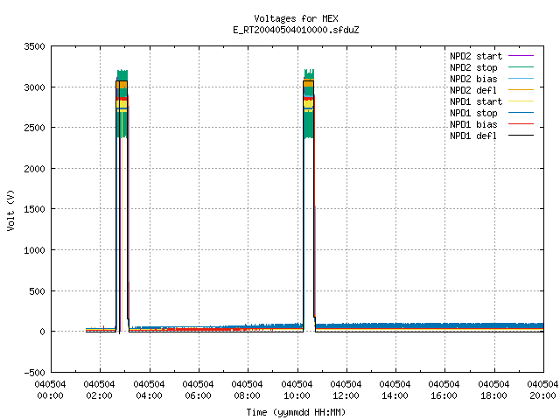Click the 'NPD1 defl' legend label
560x420 pixels.
tap(473, 136)
